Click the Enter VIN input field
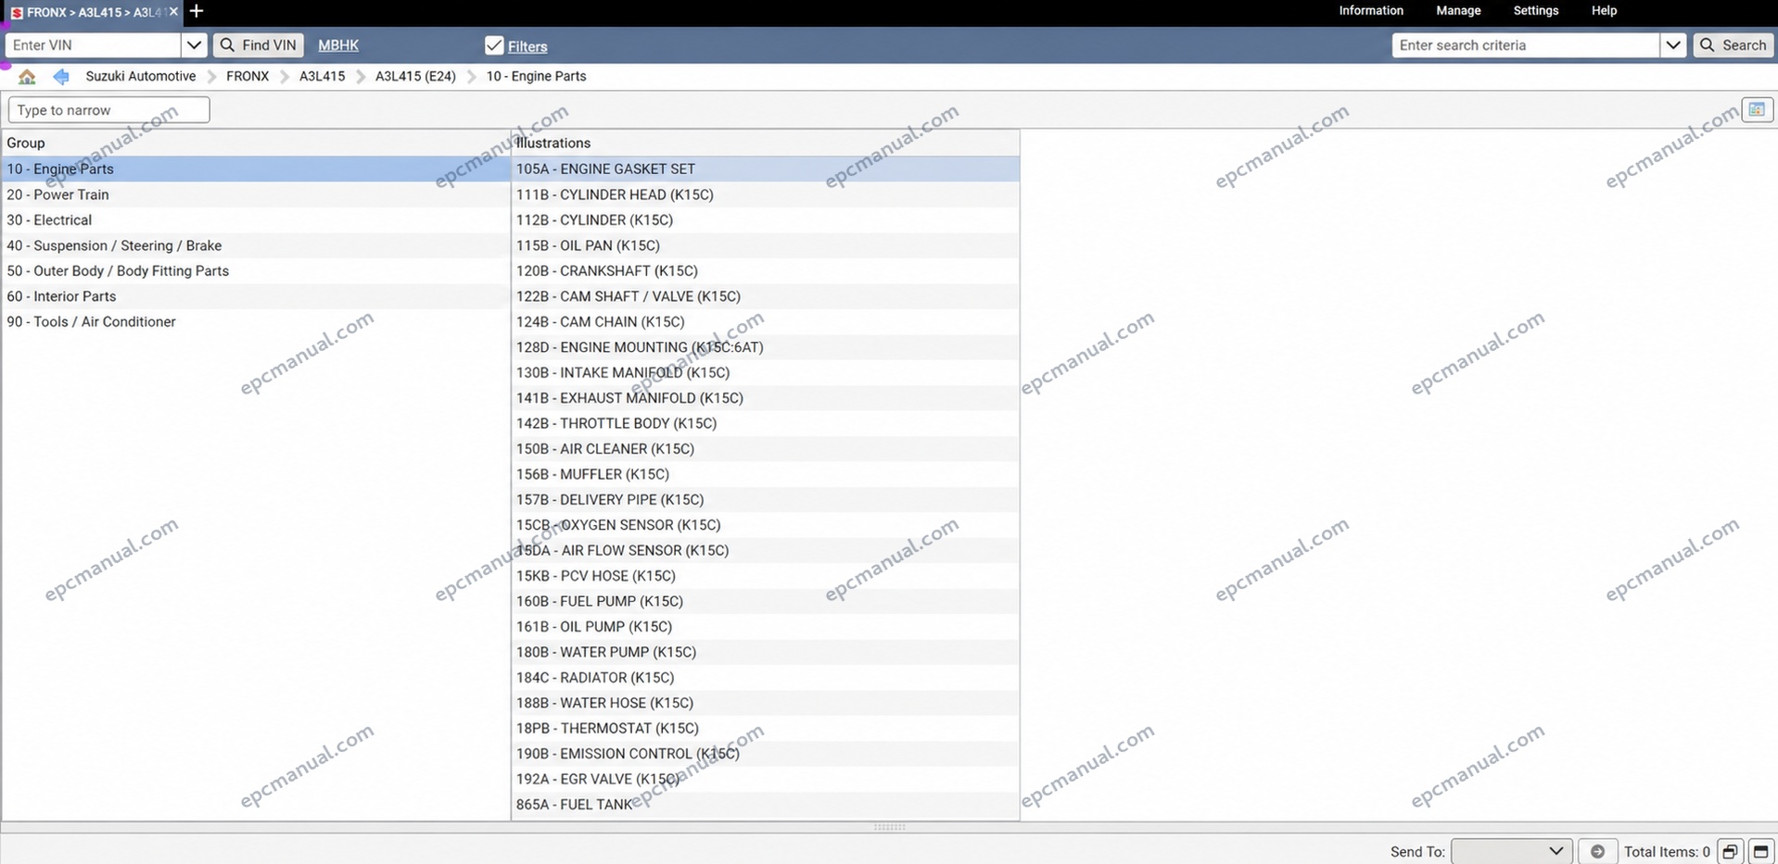This screenshot has width=1778, height=864. click(x=93, y=45)
